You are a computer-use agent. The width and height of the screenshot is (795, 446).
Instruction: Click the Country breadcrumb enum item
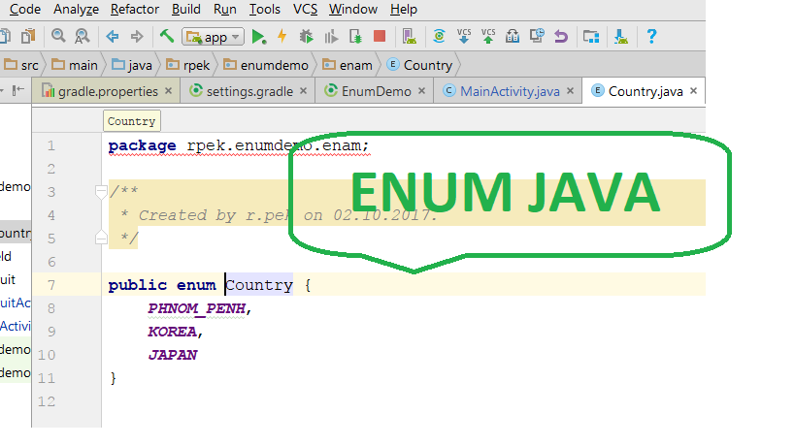pos(419,65)
